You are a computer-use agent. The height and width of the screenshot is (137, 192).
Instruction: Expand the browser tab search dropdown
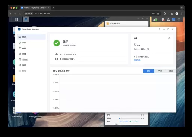[181, 8]
